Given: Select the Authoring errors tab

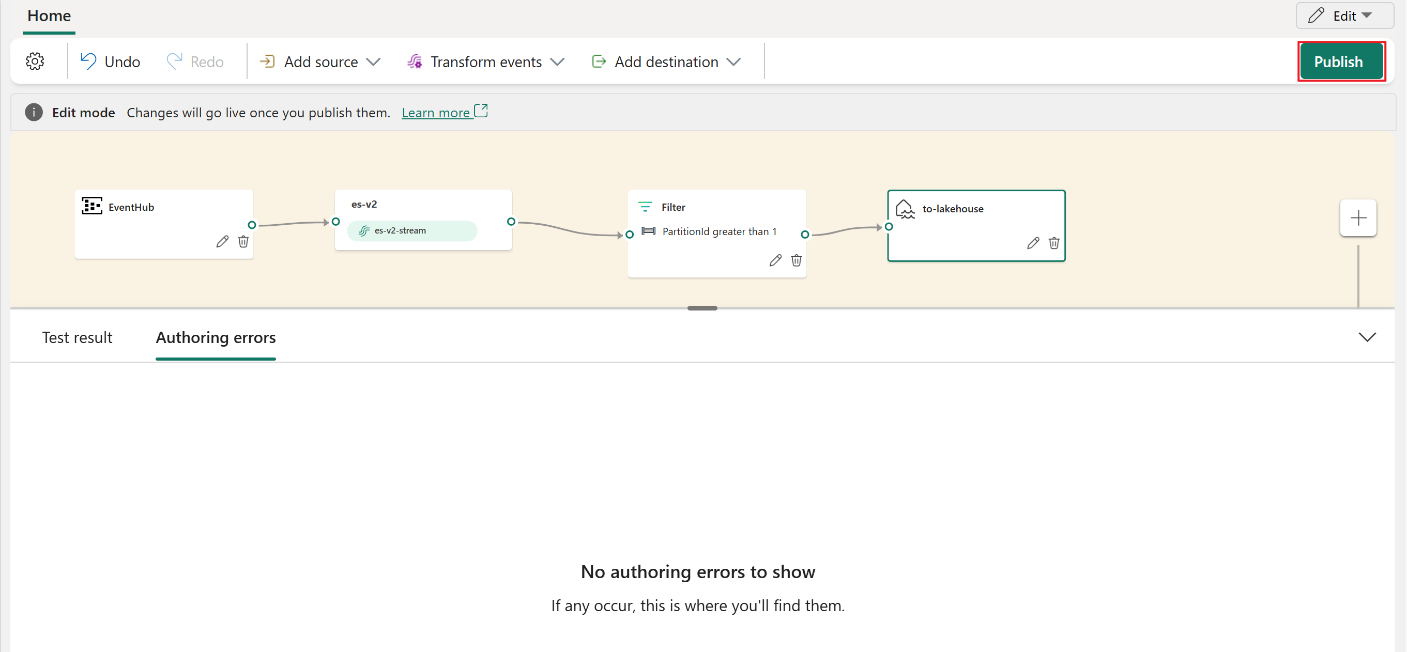Looking at the screenshot, I should pyautogui.click(x=216, y=338).
